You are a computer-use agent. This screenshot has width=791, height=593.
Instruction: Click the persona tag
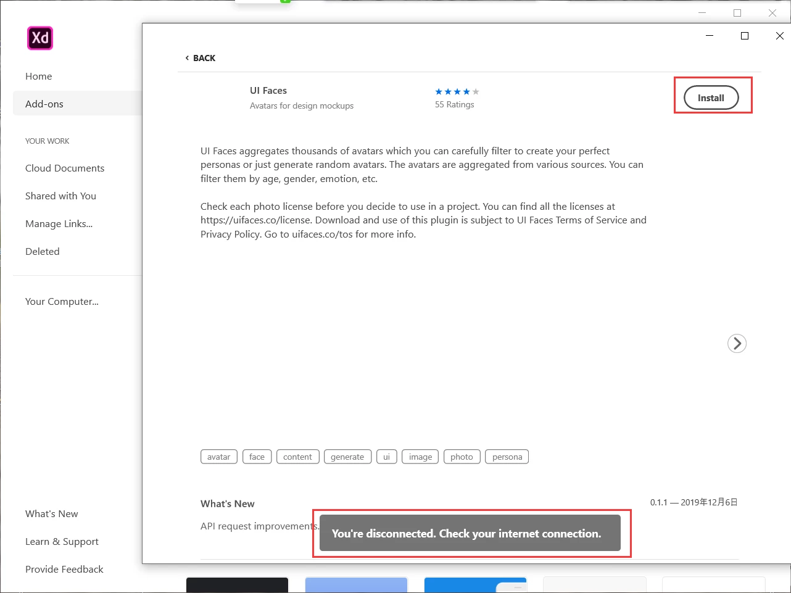(507, 457)
